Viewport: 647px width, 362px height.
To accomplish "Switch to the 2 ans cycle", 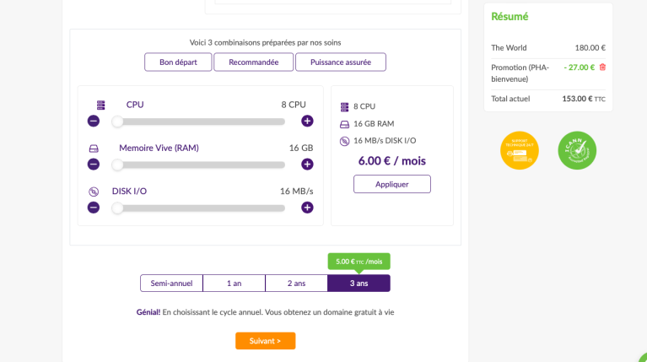I will point(296,284).
